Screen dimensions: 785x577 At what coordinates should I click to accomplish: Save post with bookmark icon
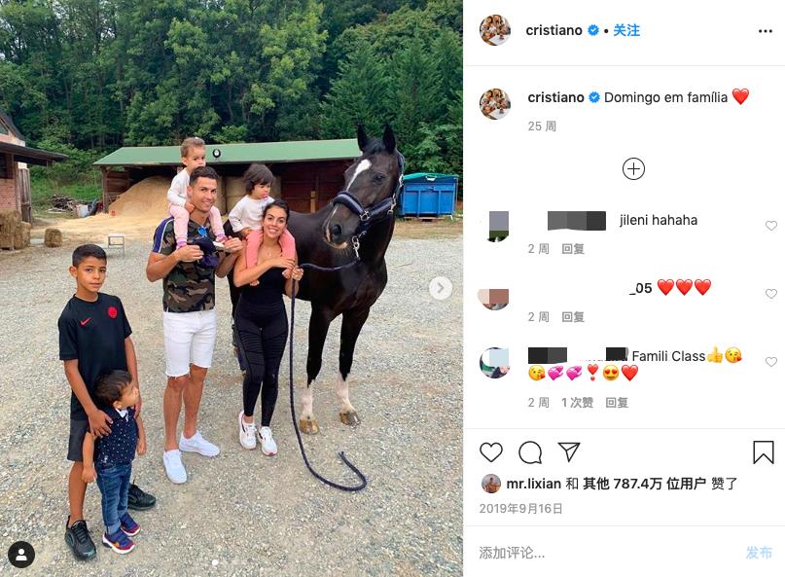[x=763, y=451]
